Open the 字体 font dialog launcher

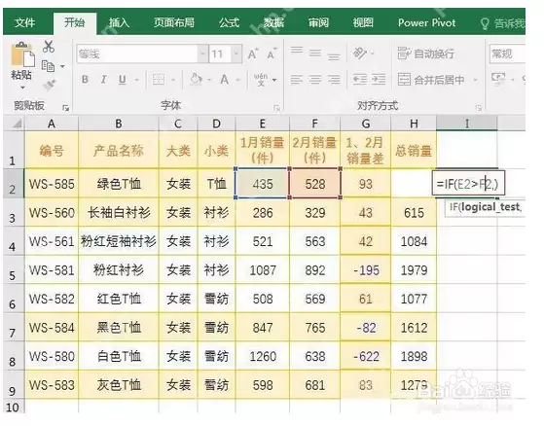coord(276,108)
